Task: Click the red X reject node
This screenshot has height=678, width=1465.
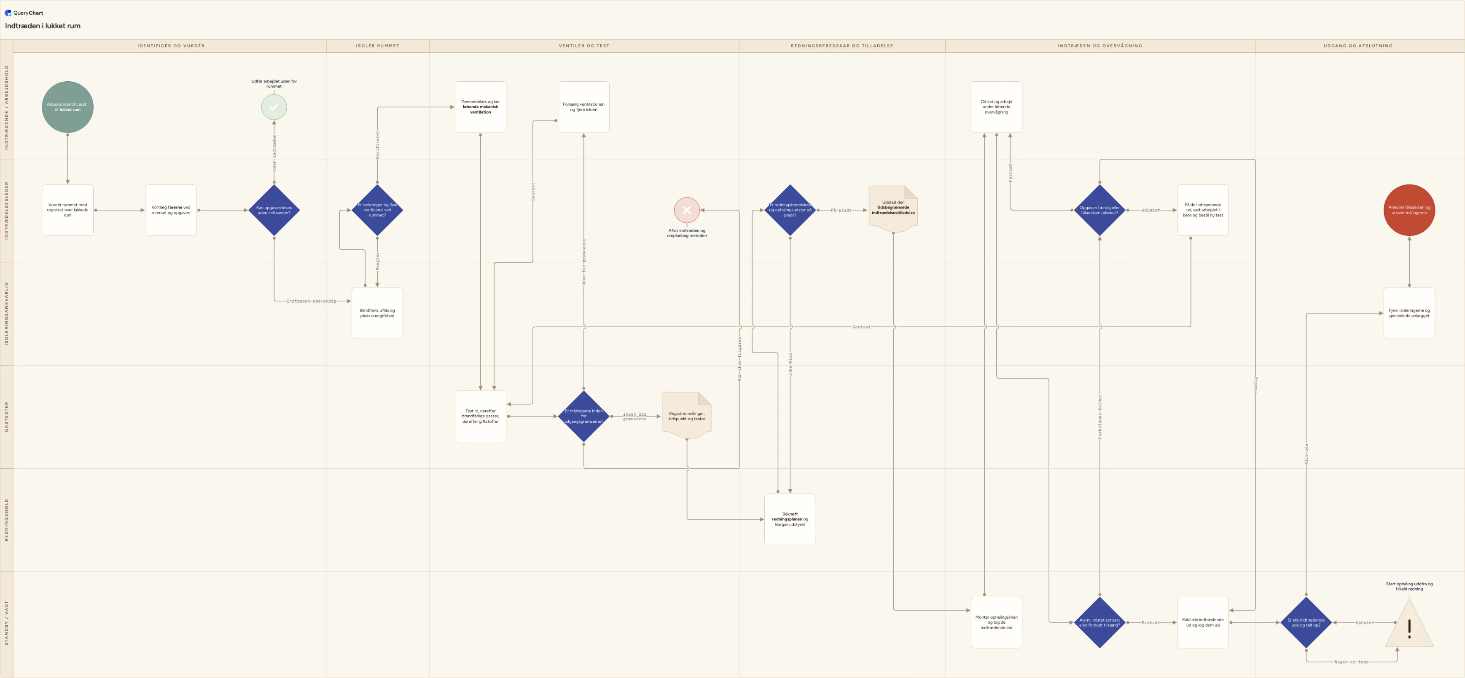Action: [686, 210]
